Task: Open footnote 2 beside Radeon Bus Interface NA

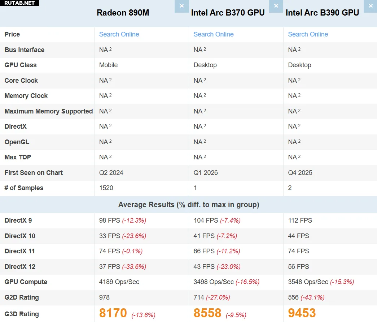Action: pyautogui.click(x=110, y=49)
